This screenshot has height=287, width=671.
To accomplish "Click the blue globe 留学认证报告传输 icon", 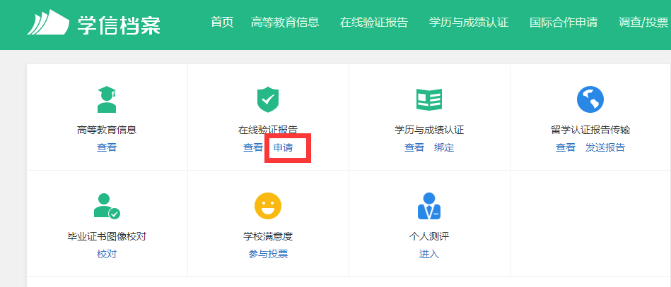I will (590, 100).
